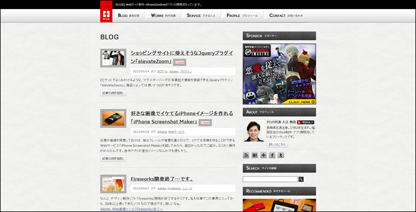Click the @plus Twitter follow badge
416x212 pixels.
[305, 122]
